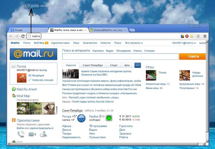Click the people search icon
This screenshot has width=215, height=149.
[x=43, y=134]
